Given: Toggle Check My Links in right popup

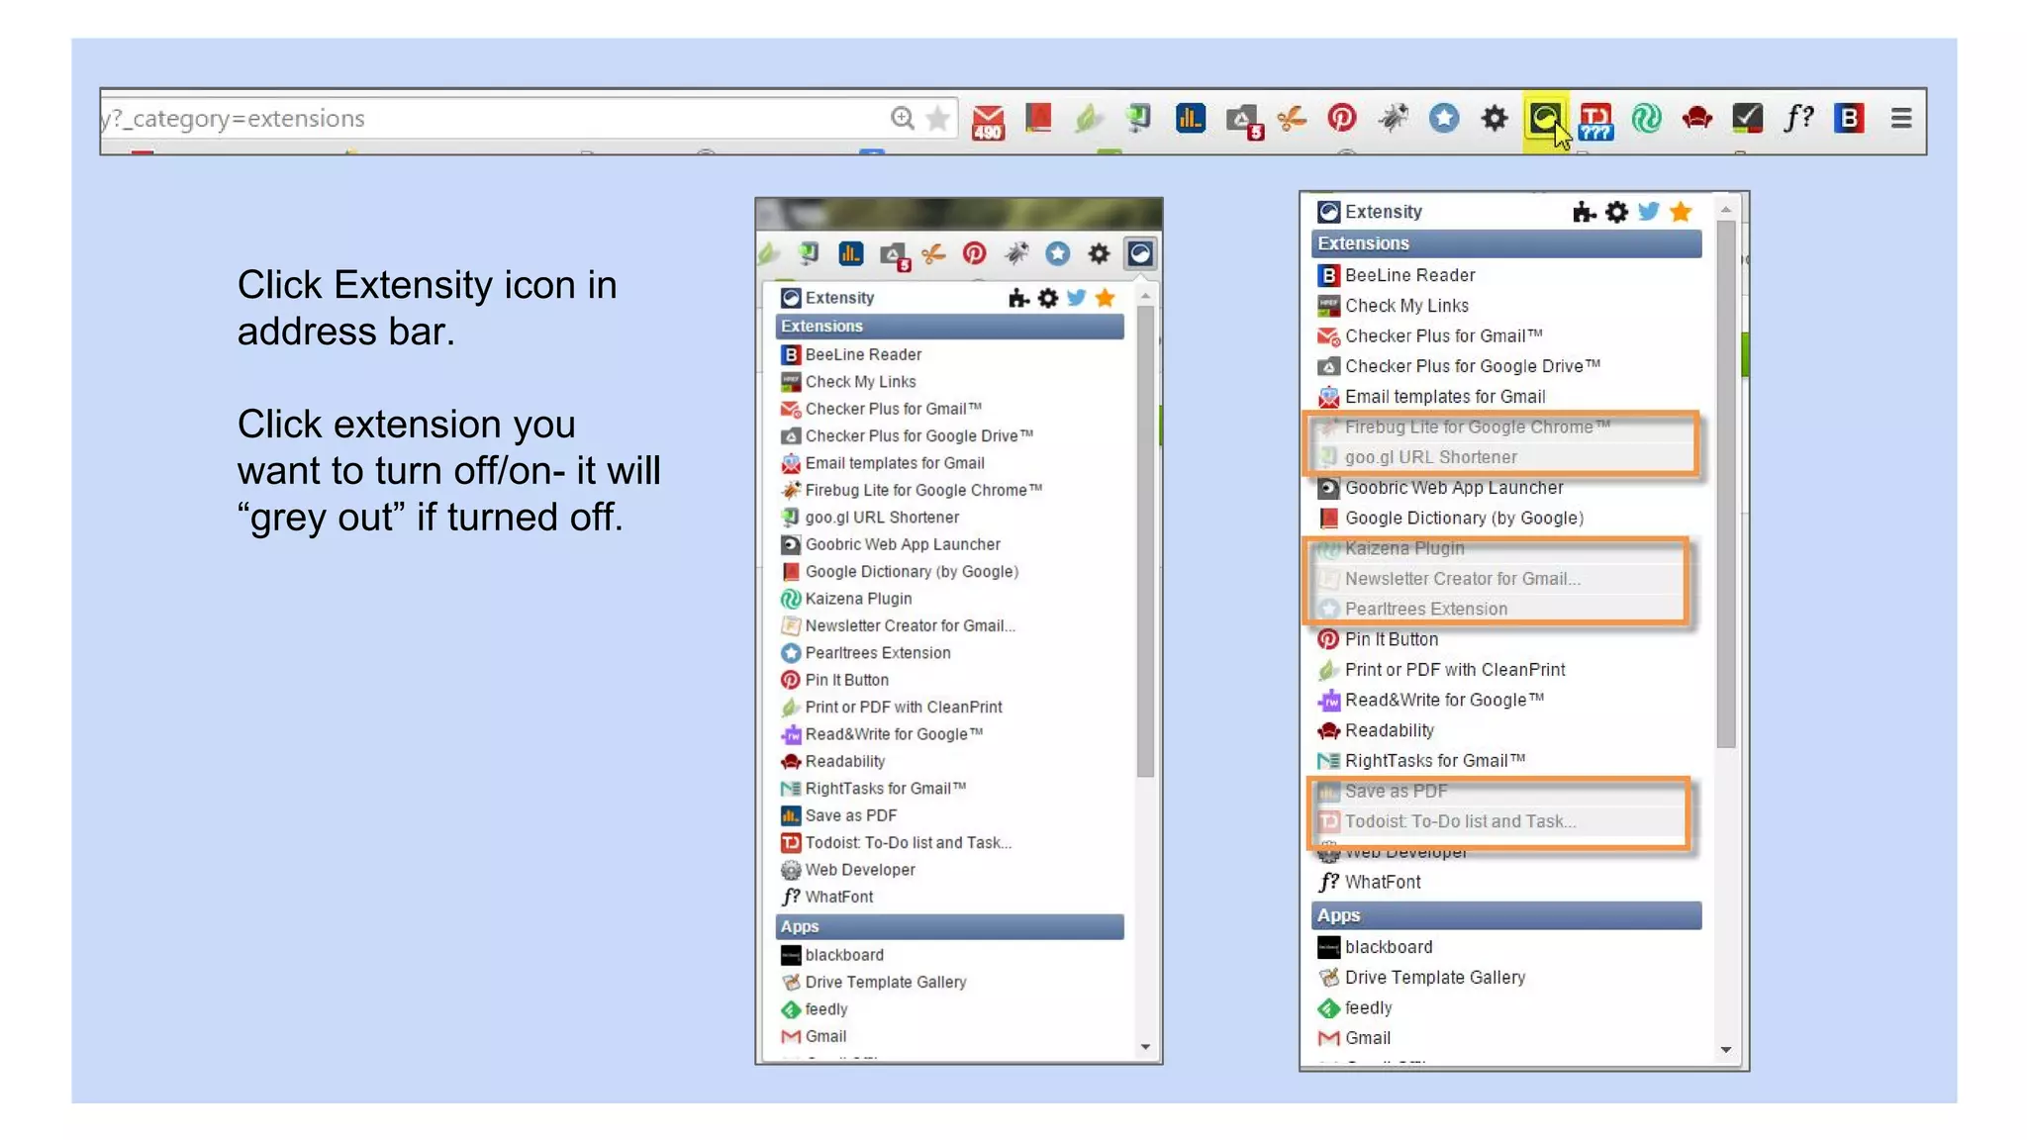Looking at the screenshot, I should (x=1505, y=306).
